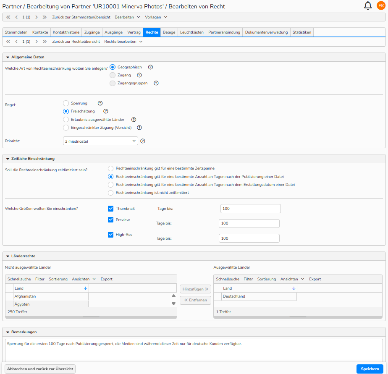Sort selected countries by Land arrow
Image resolution: width=388 pixels, height=374 pixels.
[x=294, y=288]
